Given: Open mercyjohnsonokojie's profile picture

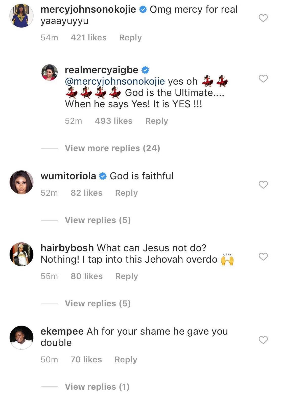Looking at the screenshot, I should click(21, 15).
